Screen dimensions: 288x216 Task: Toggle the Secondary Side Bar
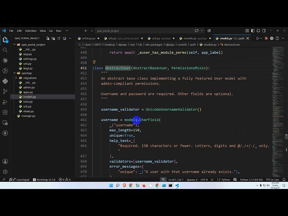pos(264,31)
